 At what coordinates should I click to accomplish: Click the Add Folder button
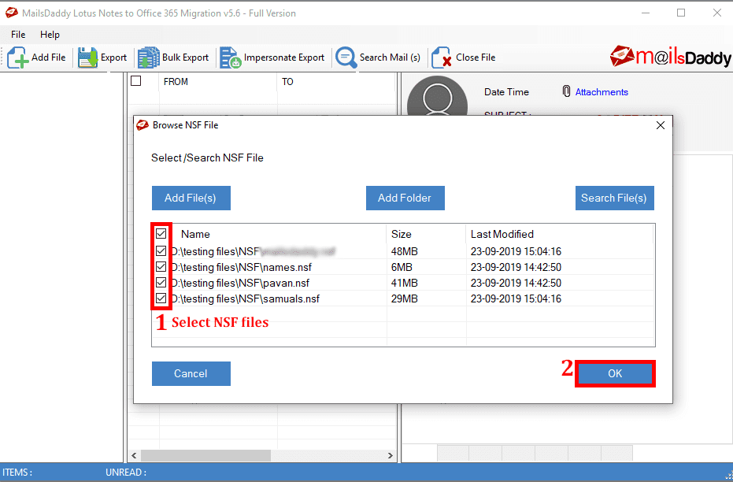[405, 198]
